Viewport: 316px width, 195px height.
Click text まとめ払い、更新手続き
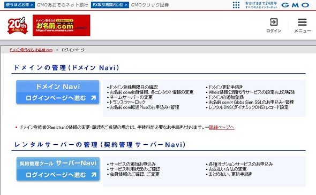coord(230,174)
